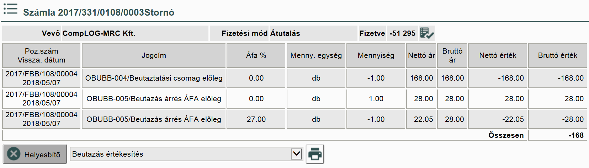589x168 pixels.
Task: Open the Beutazás értékesítés dropdown
Action: 181,154
